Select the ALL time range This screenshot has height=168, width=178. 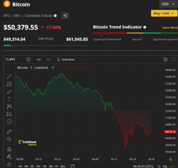[63, 166]
